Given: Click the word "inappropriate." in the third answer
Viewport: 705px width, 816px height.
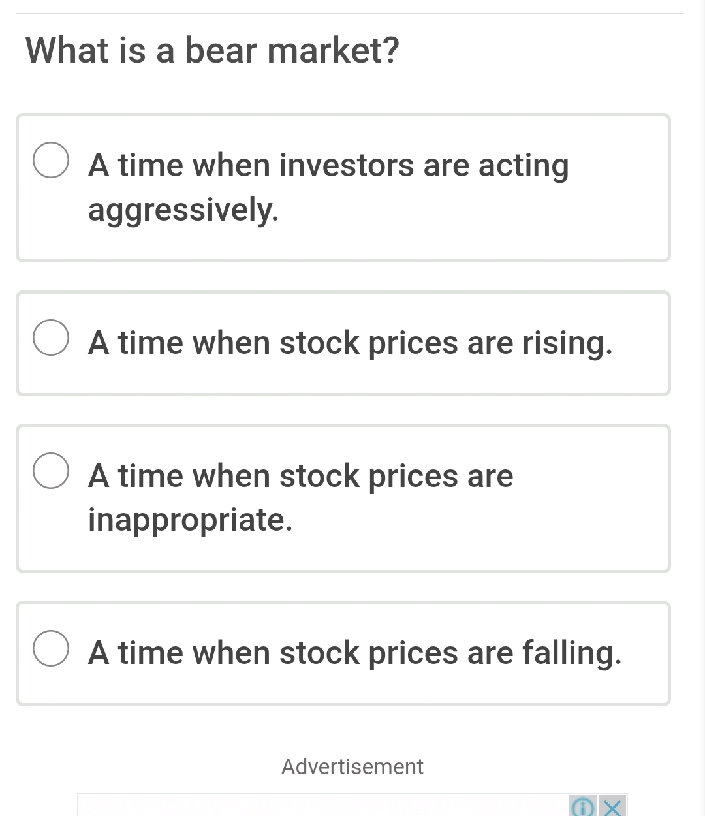Looking at the screenshot, I should [190, 520].
